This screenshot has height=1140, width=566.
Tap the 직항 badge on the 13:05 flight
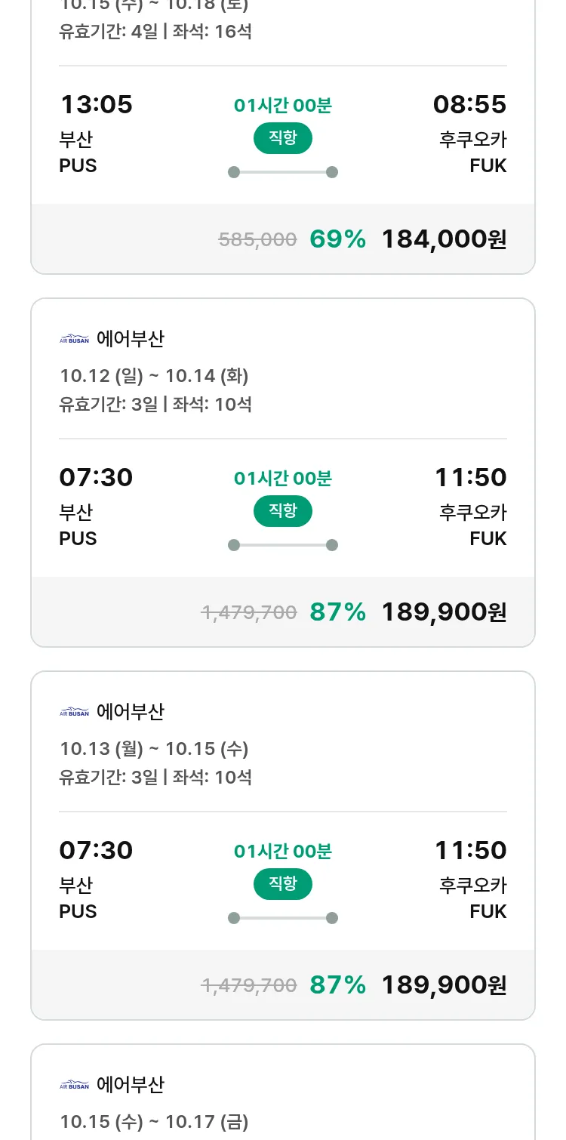[x=282, y=138]
